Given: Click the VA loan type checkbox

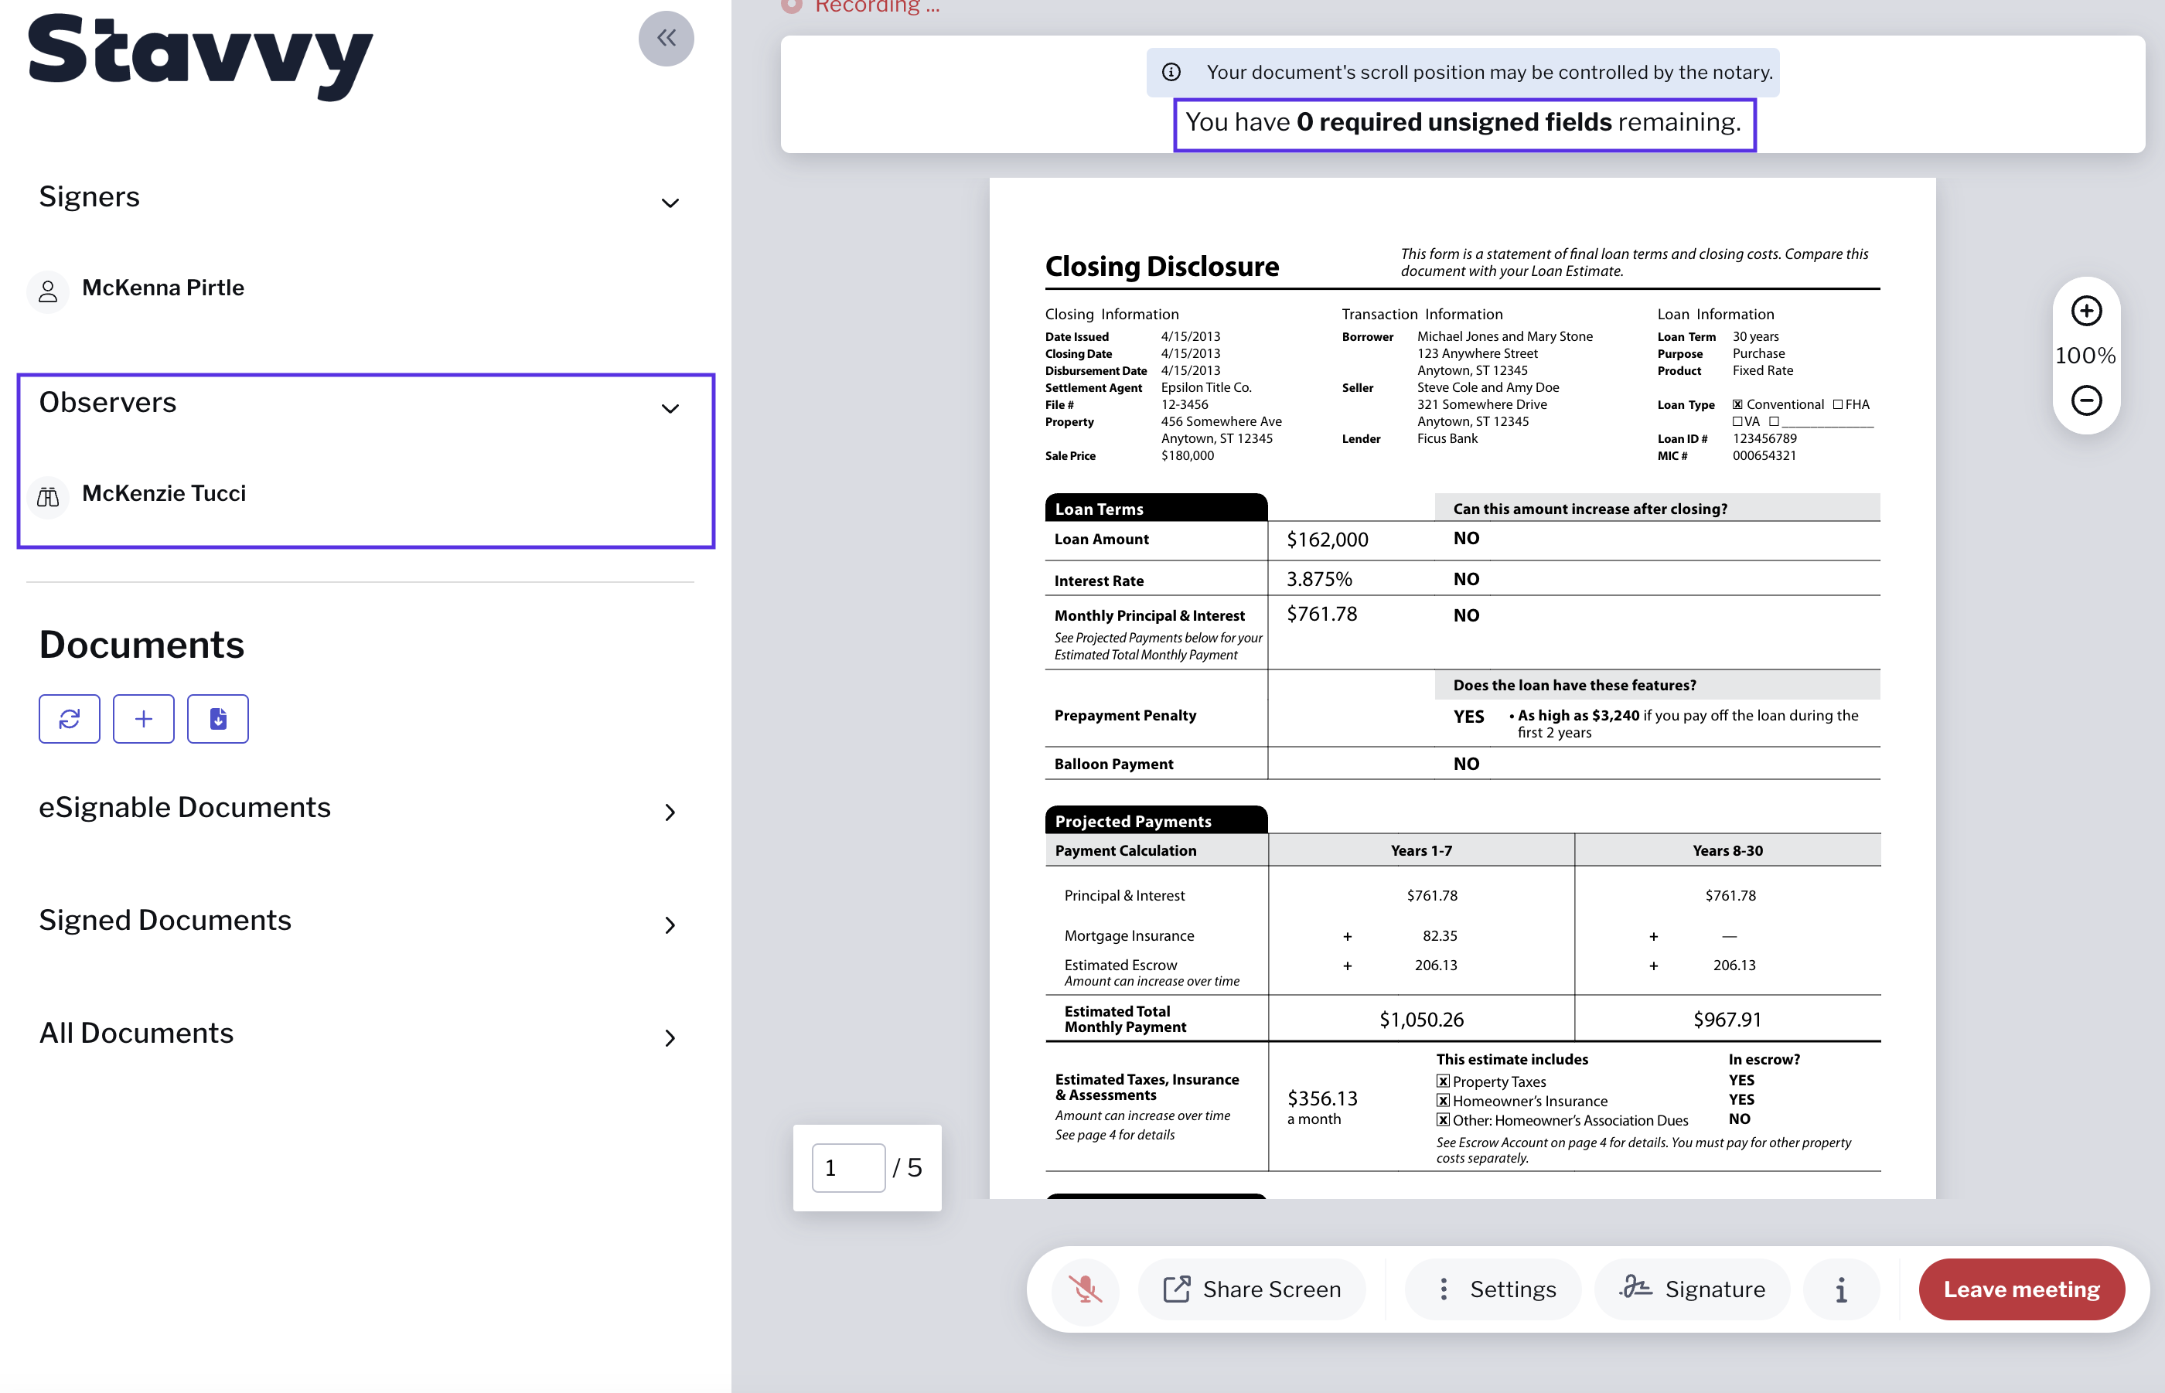Looking at the screenshot, I should click(x=1737, y=421).
